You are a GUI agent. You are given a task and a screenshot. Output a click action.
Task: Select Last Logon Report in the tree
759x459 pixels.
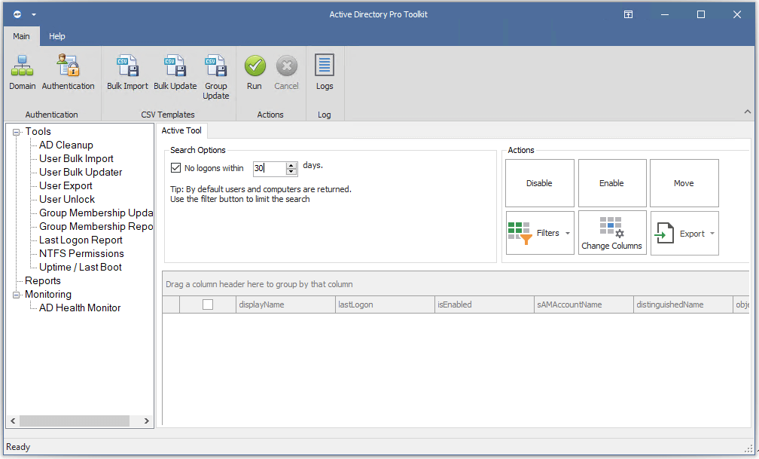coord(81,240)
